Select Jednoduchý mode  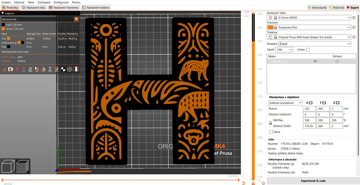point(317,7)
